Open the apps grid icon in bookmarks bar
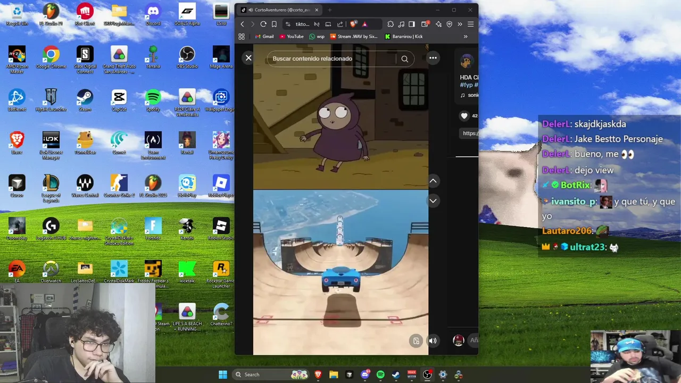This screenshot has width=681, height=383. [x=242, y=37]
